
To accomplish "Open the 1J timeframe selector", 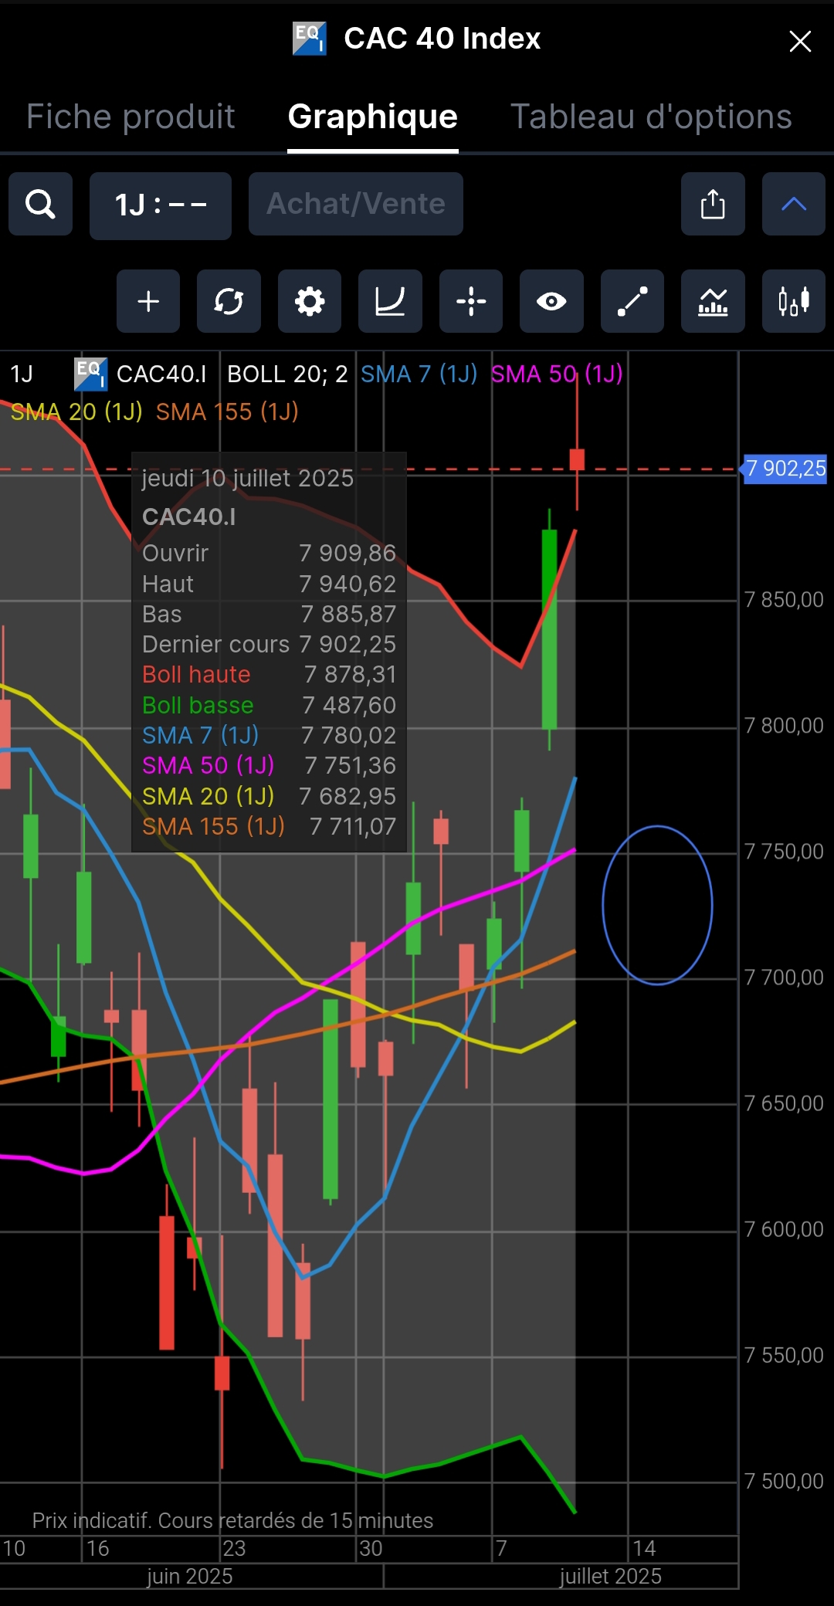I will click(x=161, y=205).
